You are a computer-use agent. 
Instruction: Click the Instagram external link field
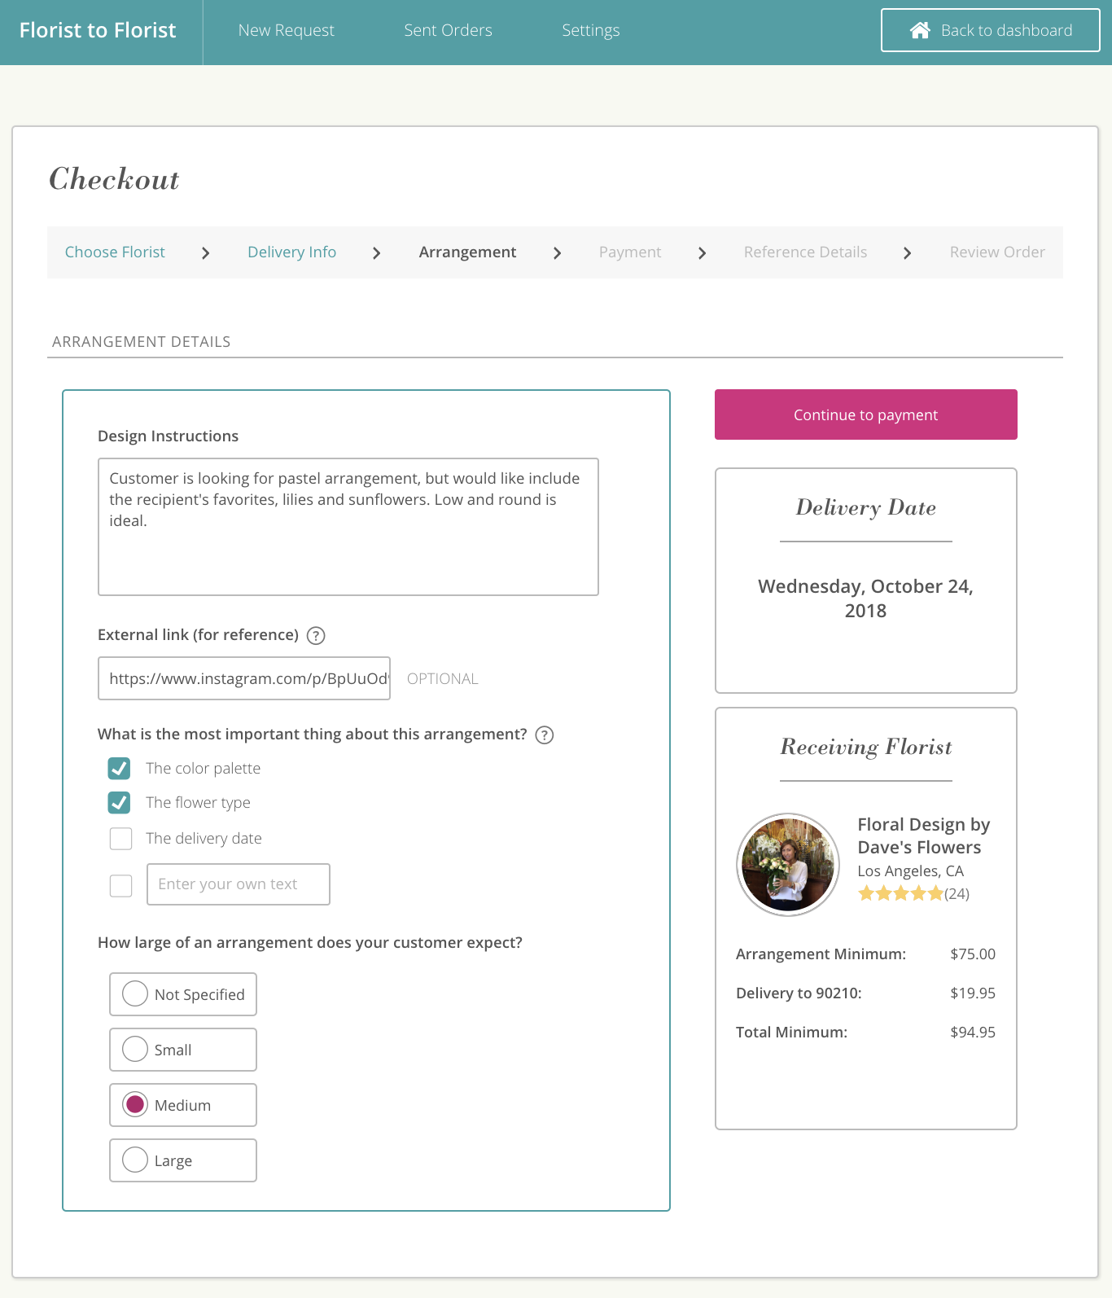(244, 678)
